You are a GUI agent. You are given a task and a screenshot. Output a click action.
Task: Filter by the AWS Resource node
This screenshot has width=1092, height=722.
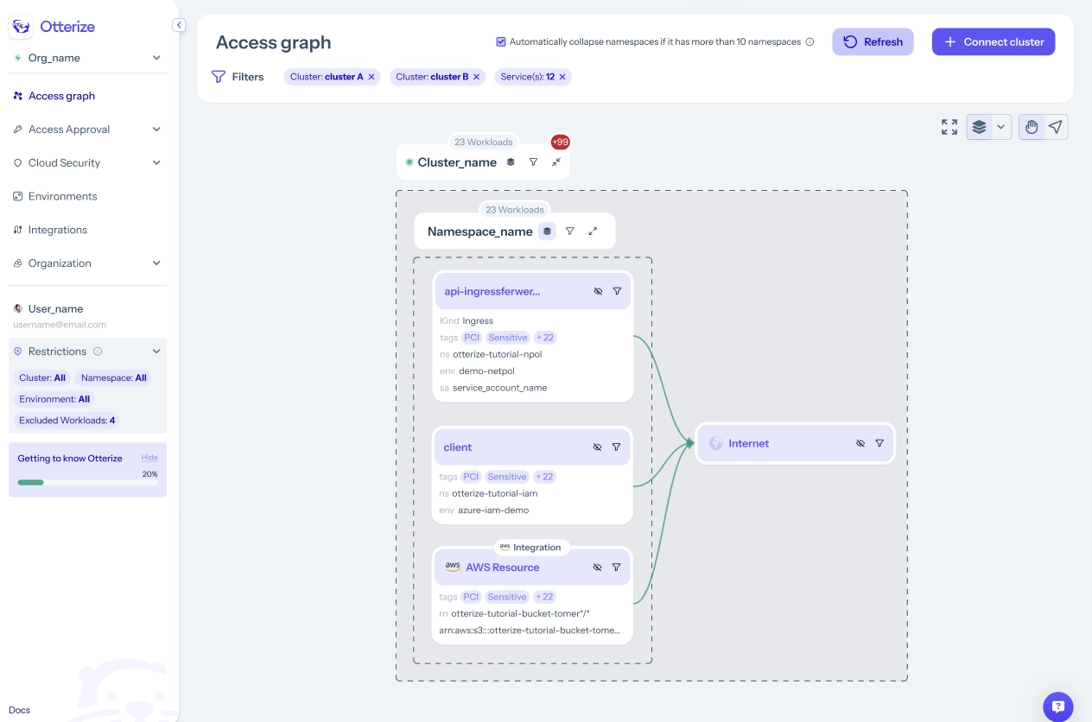616,567
